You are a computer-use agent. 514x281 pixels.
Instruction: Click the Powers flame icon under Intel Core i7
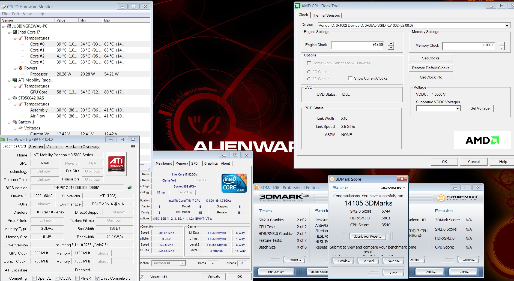coord(21,68)
